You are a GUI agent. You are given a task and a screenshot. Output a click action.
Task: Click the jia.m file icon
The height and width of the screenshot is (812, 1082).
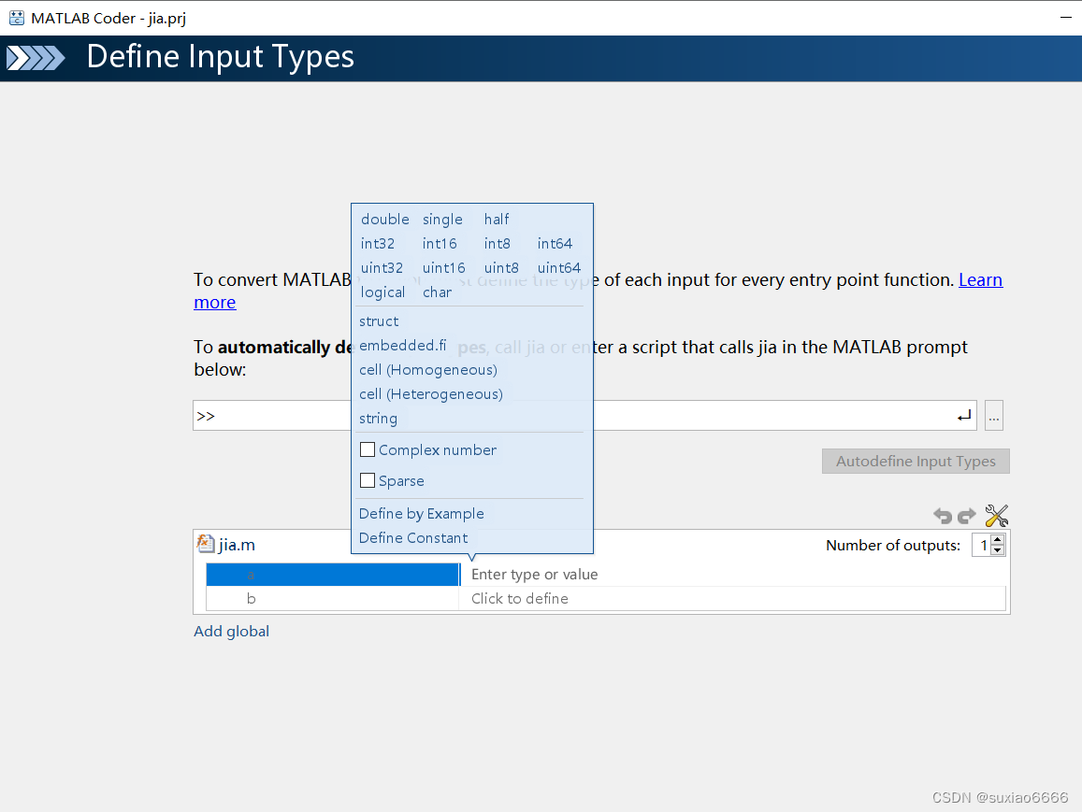(x=205, y=544)
